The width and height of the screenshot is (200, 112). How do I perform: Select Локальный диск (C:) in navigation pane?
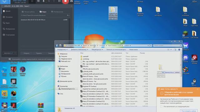67,89
